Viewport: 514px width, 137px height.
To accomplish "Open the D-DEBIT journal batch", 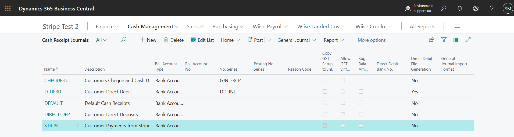I will pyautogui.click(x=53, y=92).
